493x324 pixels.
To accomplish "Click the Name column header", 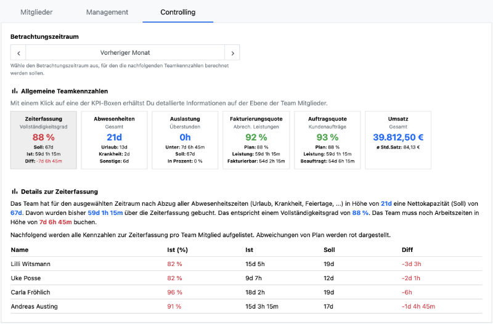I will 20,250.
